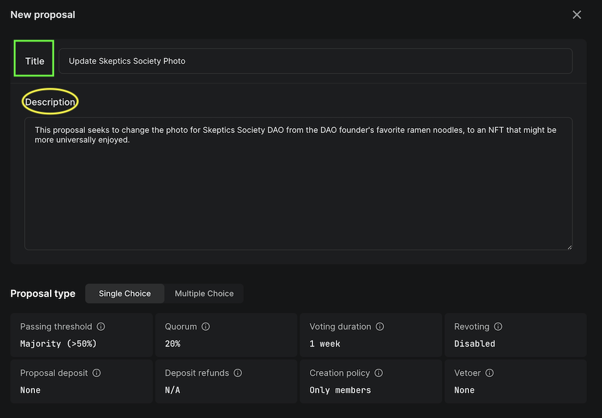The height and width of the screenshot is (418, 602).
Task: Show Creation policy info tooltip icon
Action: tap(379, 373)
